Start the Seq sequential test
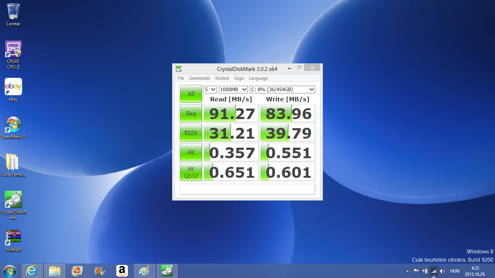 [191, 113]
